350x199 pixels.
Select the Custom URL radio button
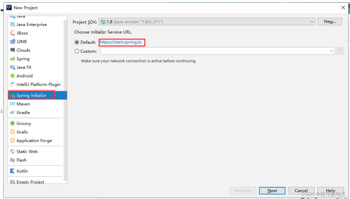point(77,51)
